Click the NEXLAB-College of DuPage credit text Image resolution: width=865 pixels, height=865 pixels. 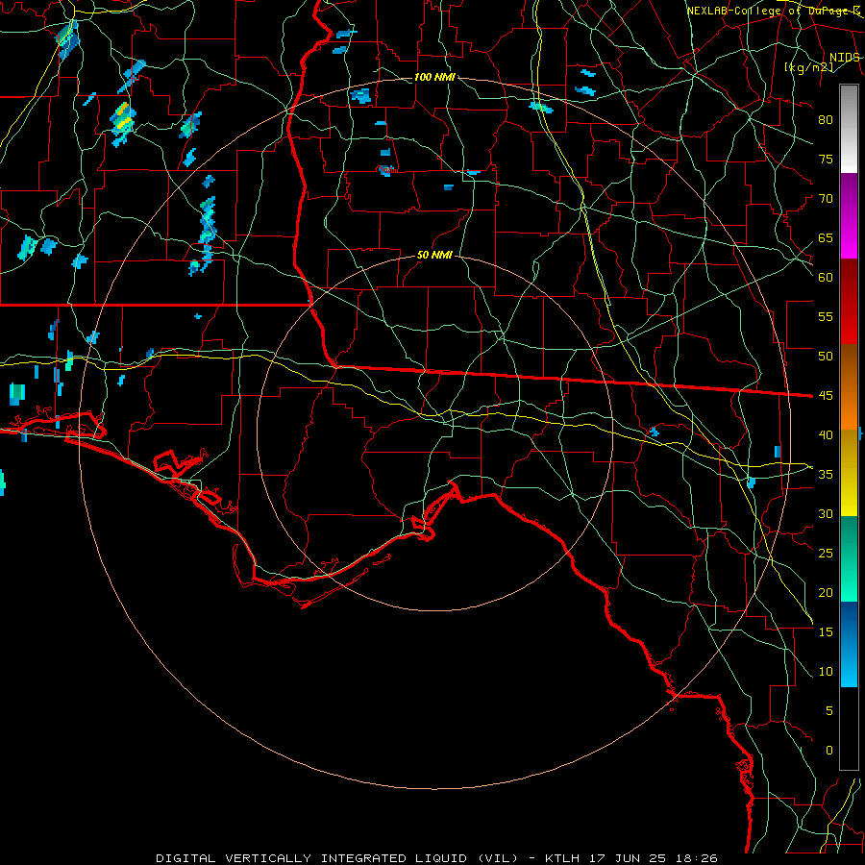coord(773,11)
